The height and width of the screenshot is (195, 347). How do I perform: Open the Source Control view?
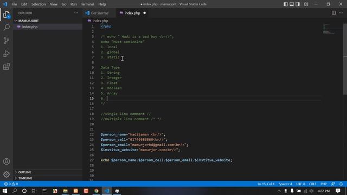7,41
